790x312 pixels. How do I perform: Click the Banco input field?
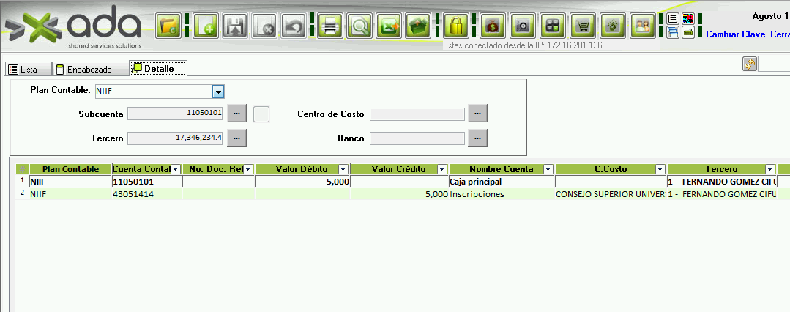pos(417,138)
